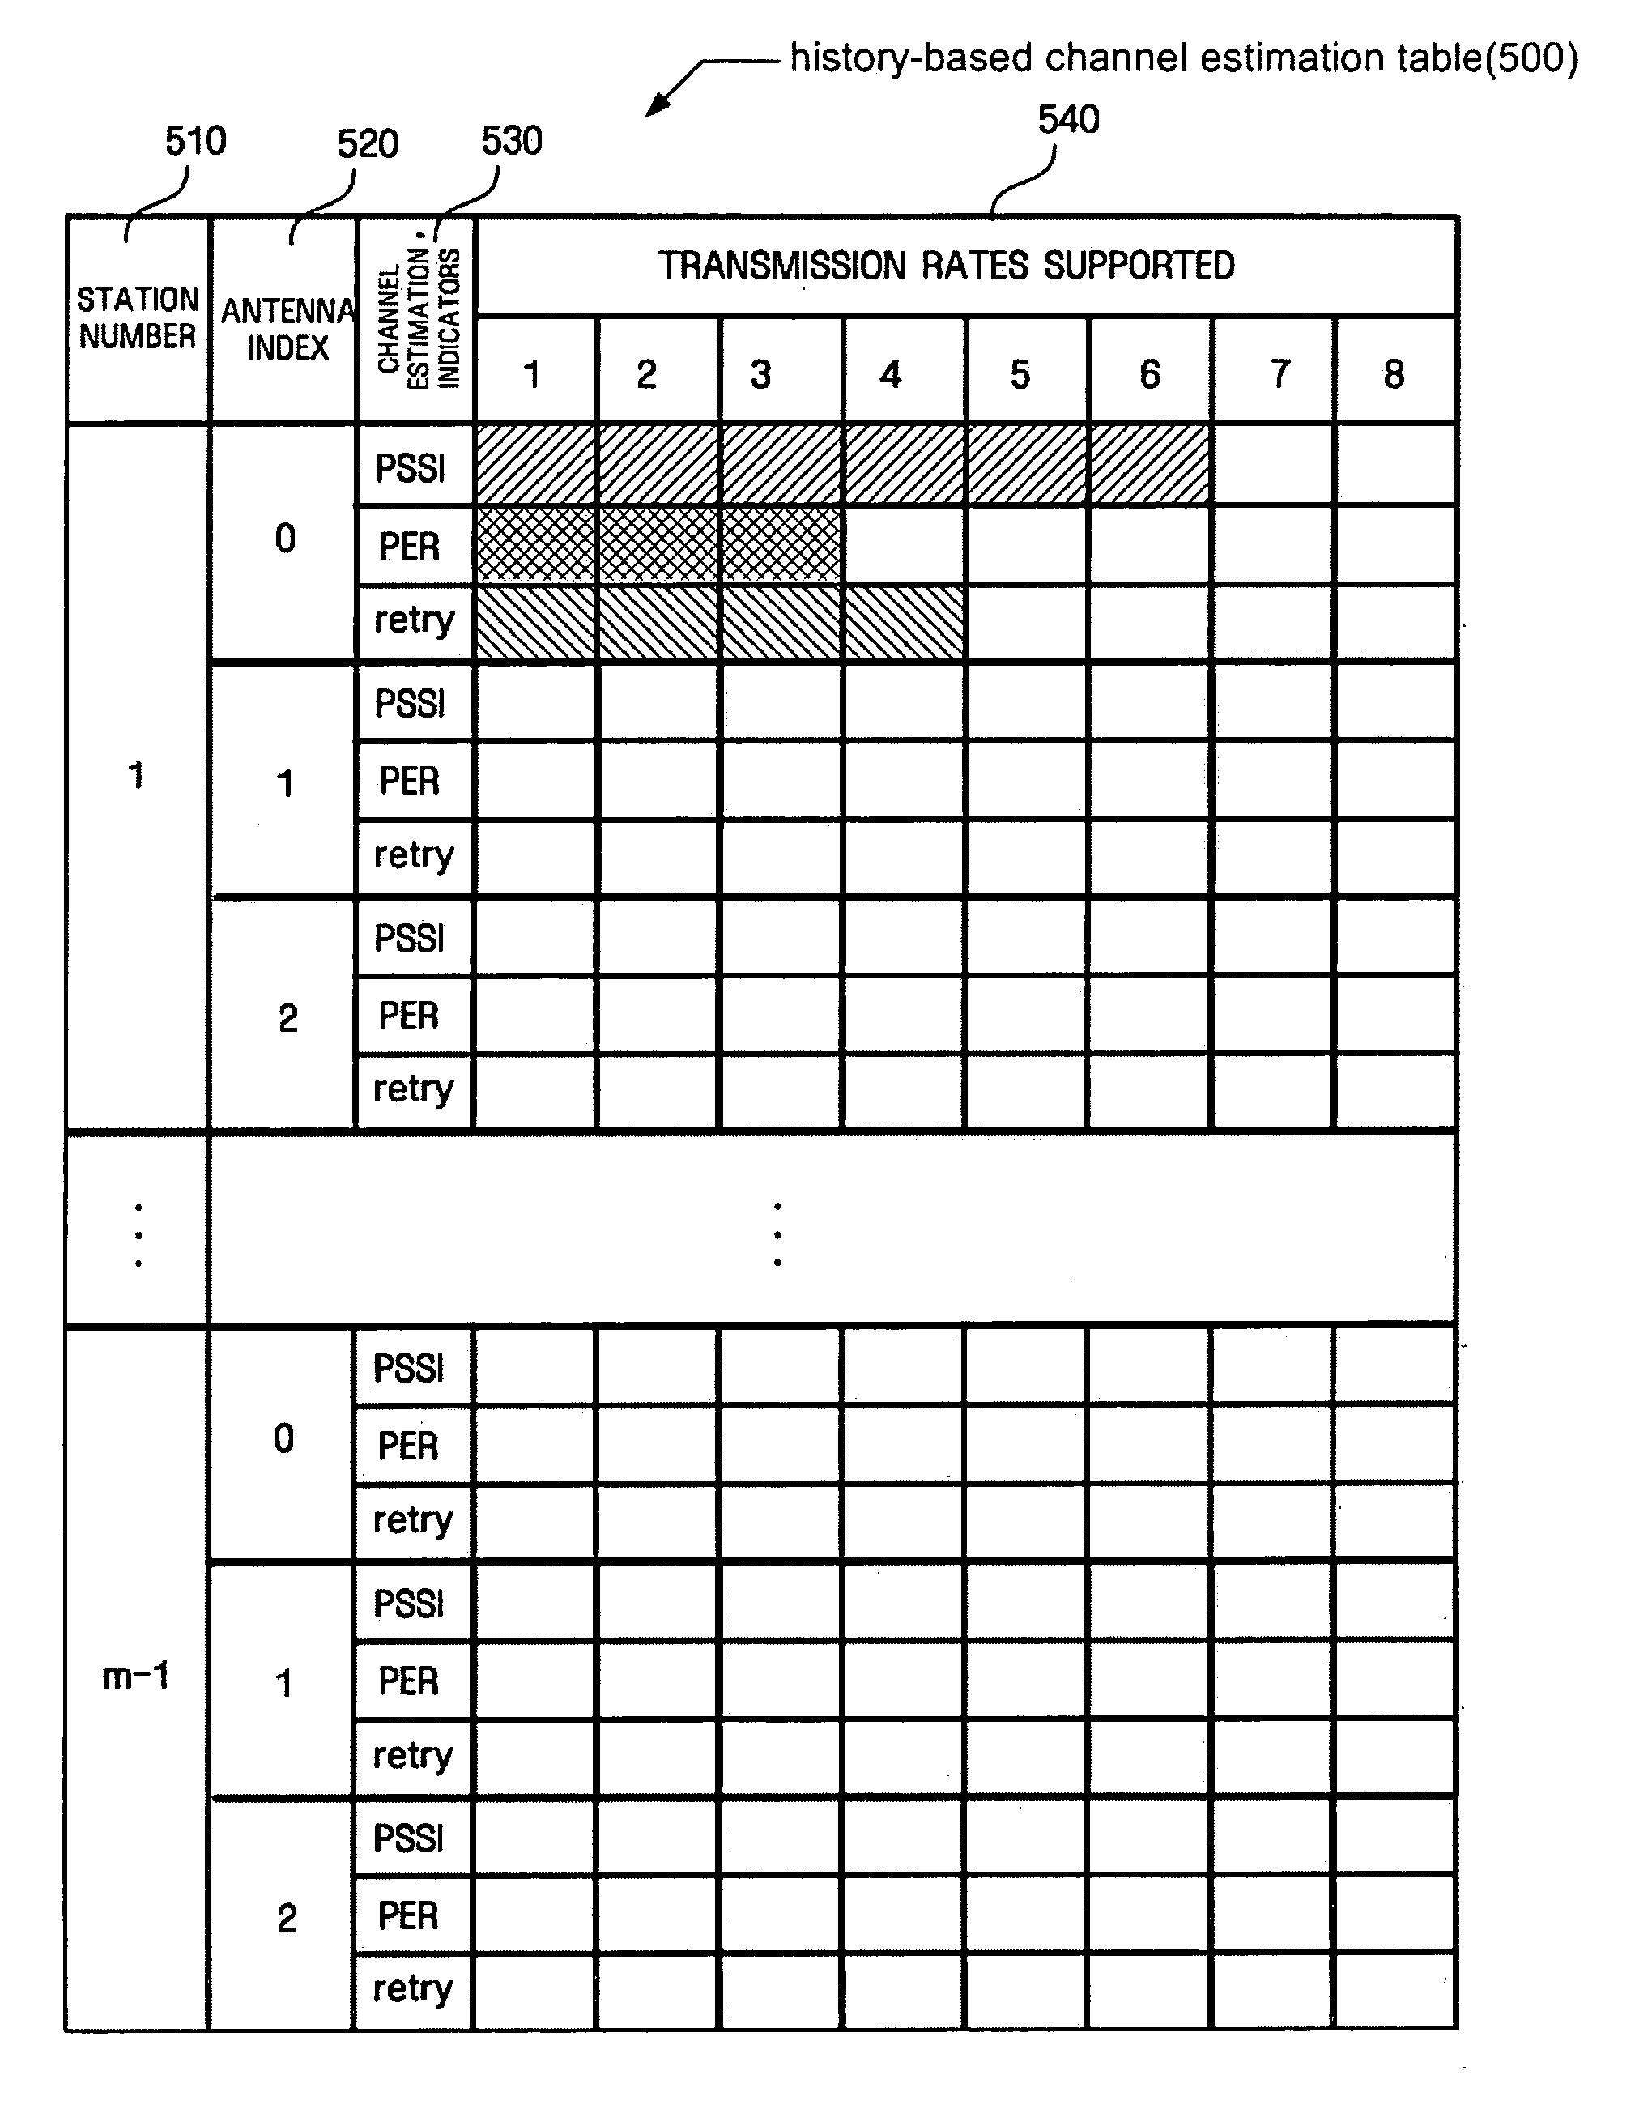
Task: Click the retry row for Station 1 Antenna 0 Rate 3
Action: click(827, 612)
